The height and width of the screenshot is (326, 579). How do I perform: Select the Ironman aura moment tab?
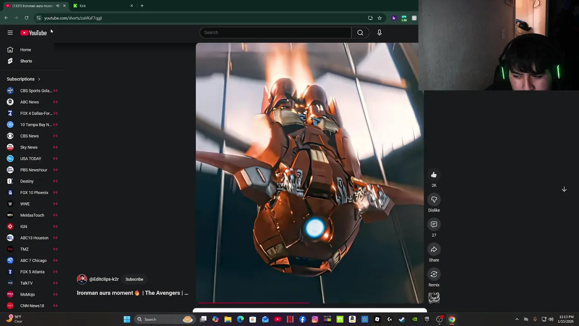tap(32, 6)
